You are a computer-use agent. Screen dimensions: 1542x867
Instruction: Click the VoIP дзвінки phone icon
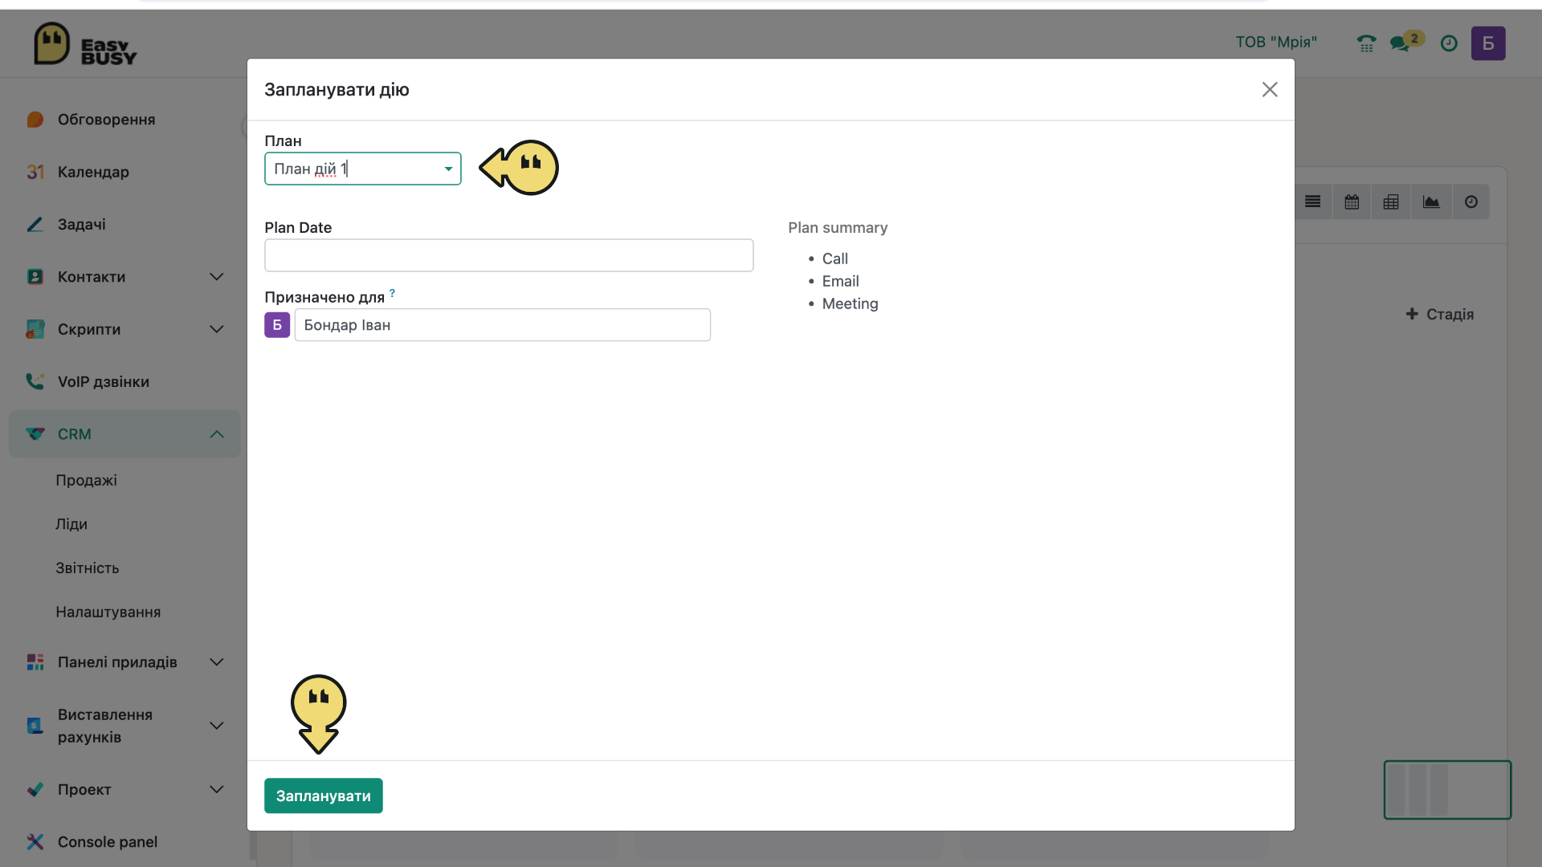pos(35,381)
